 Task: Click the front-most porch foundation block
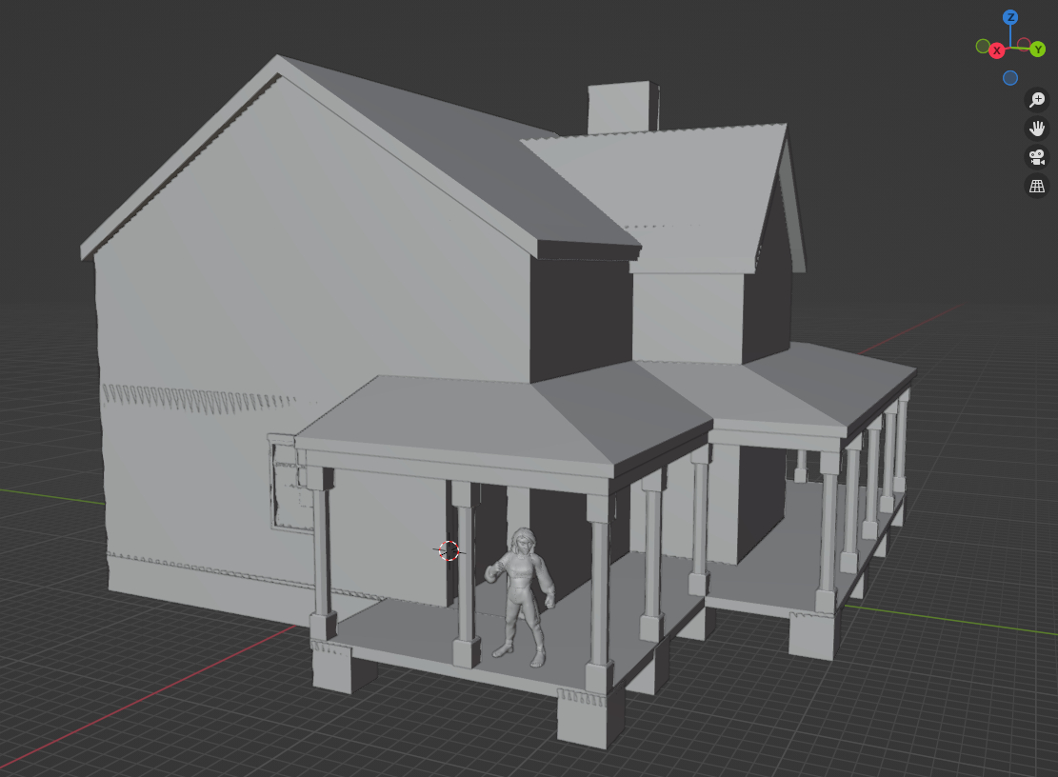tap(589, 717)
